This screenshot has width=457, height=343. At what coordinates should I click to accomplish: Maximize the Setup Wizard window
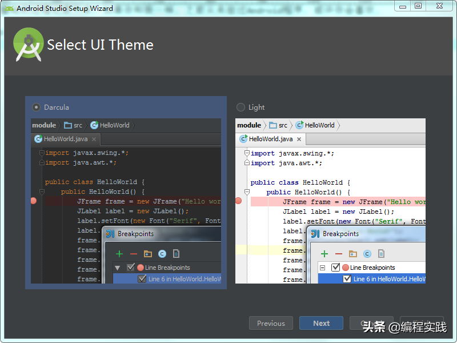point(418,6)
